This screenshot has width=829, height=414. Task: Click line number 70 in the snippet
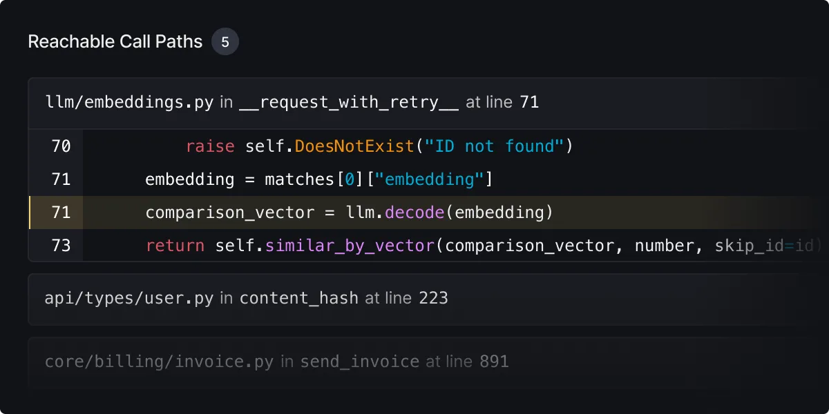click(61, 146)
